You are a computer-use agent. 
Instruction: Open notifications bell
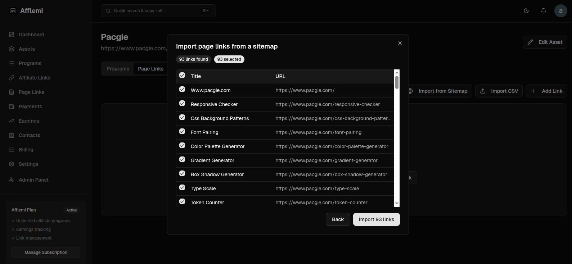click(x=544, y=11)
